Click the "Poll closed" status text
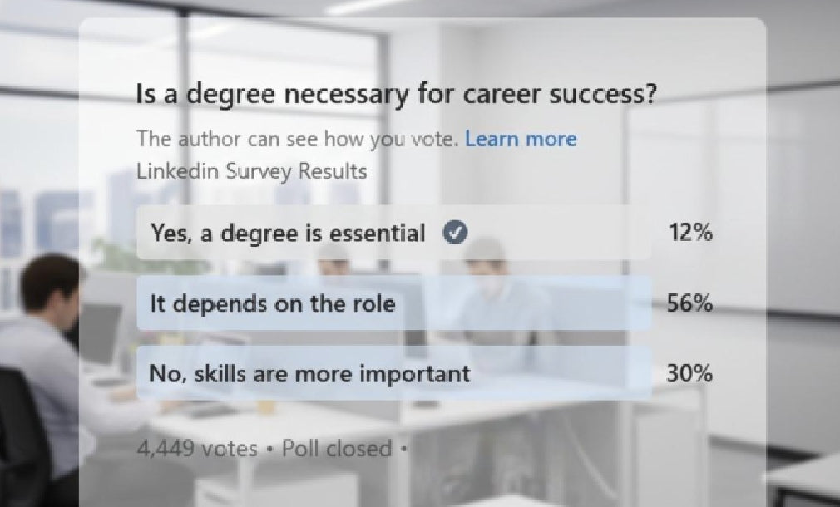Viewport: 840px width, 507px height. pos(336,449)
